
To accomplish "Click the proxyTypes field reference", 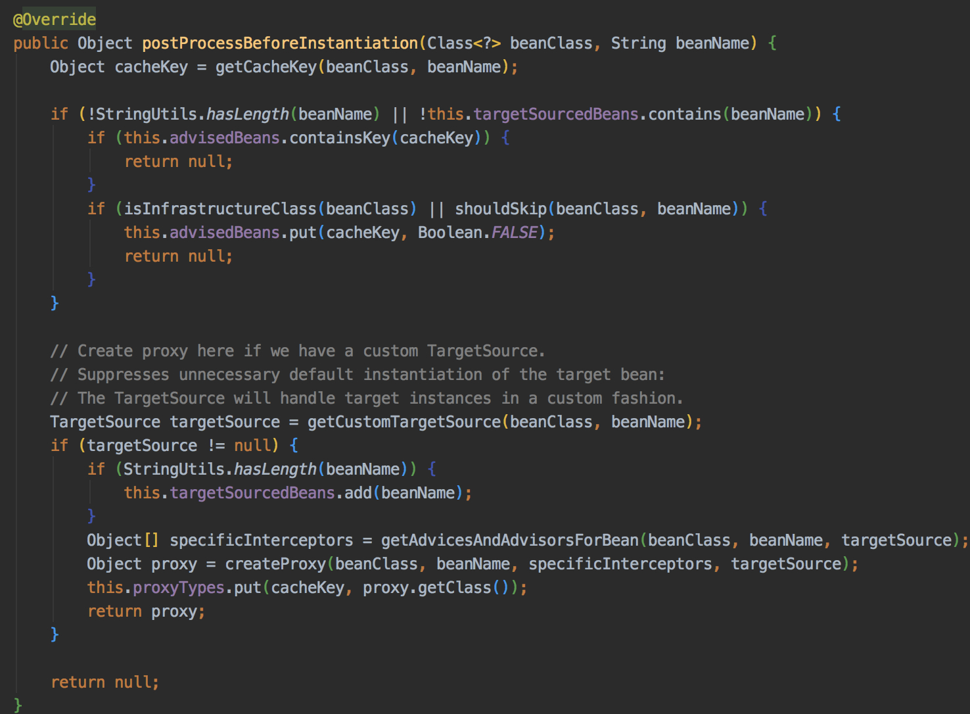I will pos(179,588).
